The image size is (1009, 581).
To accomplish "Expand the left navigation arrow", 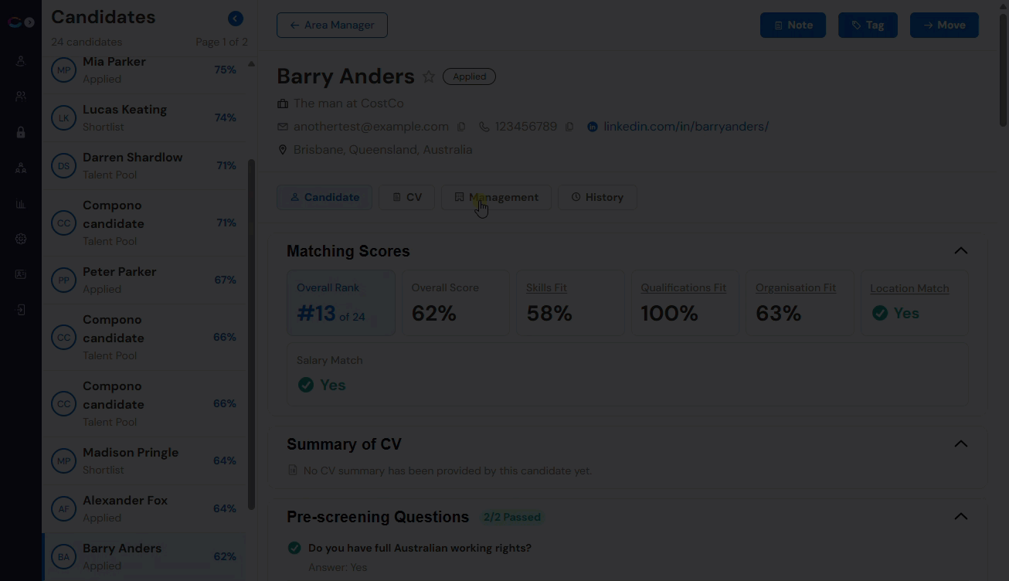I will (29, 22).
